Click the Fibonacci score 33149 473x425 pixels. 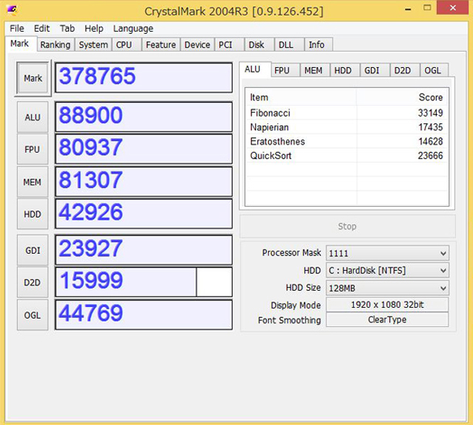click(x=430, y=113)
